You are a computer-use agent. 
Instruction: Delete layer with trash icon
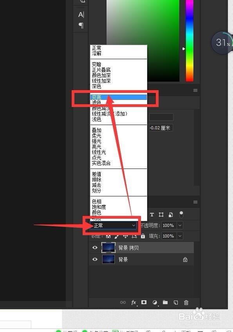click(186, 303)
